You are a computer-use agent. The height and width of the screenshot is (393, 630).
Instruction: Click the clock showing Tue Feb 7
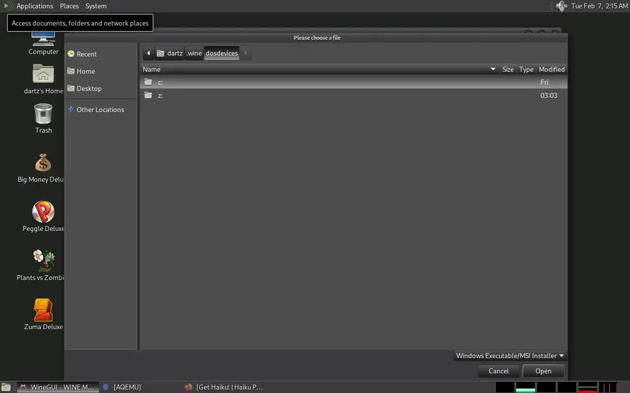coord(599,6)
